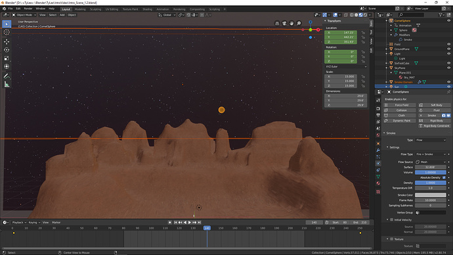Jump to timeline start frame

pyautogui.click(x=175, y=222)
